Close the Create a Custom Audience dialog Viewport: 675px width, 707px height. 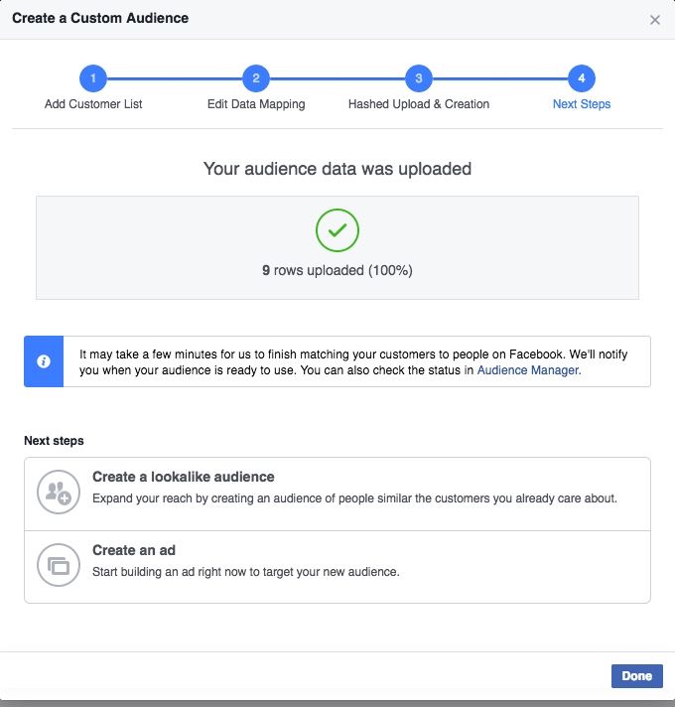(x=654, y=20)
